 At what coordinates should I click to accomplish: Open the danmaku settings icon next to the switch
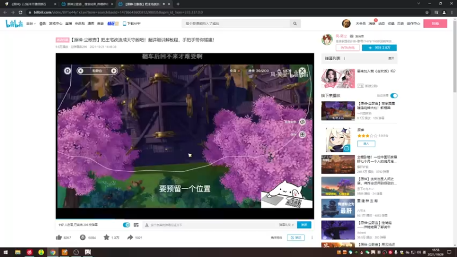(x=136, y=225)
